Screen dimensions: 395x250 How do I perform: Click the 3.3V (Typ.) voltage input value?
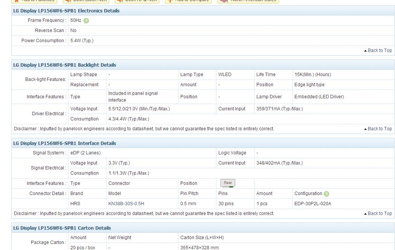pyautogui.click(x=119, y=163)
